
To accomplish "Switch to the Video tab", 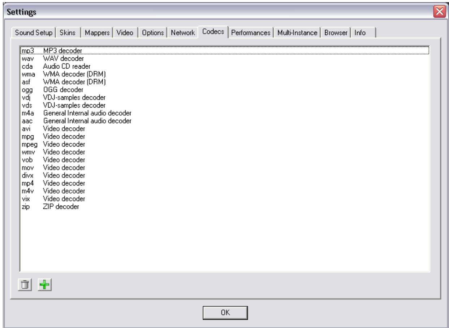I will [125, 32].
